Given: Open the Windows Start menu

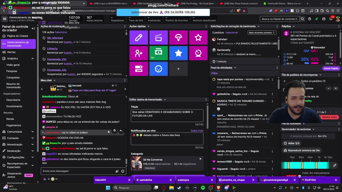Looking at the screenshot, I should tap(108, 188).
